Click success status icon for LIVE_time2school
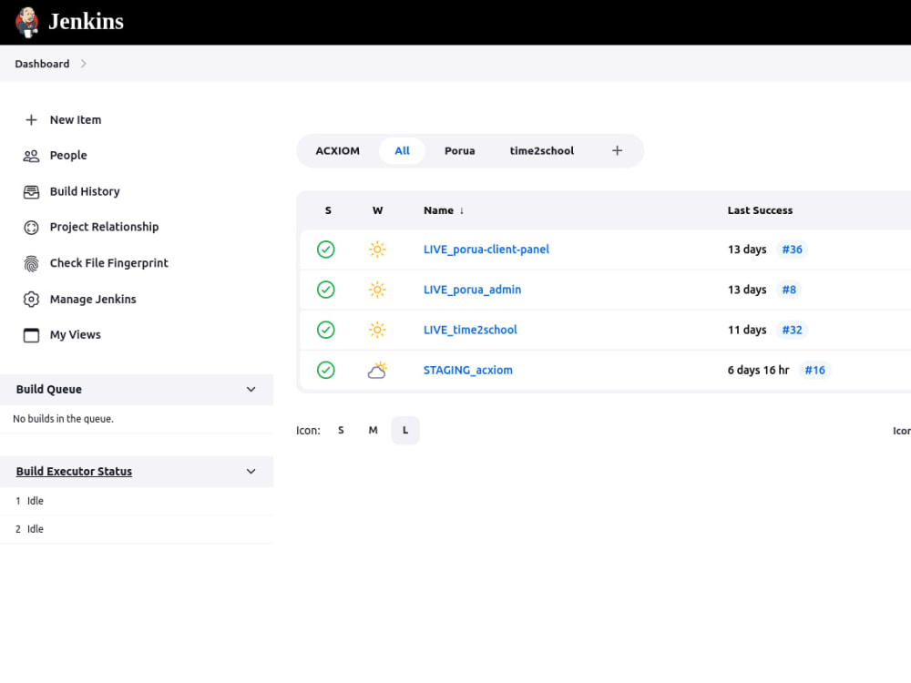This screenshot has width=911, height=683. coord(326,330)
